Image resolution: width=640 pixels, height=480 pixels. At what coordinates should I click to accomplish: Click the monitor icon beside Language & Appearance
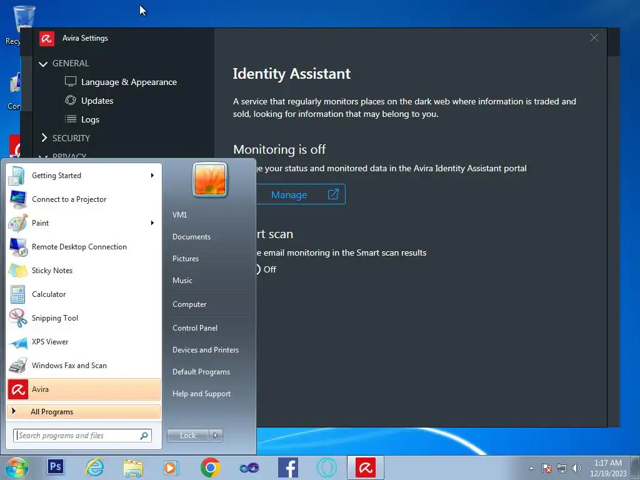tap(71, 82)
